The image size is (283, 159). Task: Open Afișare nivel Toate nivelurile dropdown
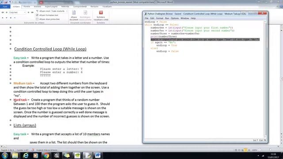pos(67,11)
